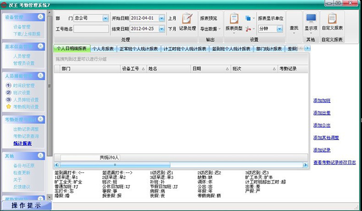Open the 分钟 report unit dropdown
This screenshot has width=362, height=211.
pos(279,29)
